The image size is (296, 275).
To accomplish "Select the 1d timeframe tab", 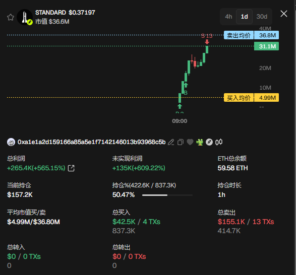I will tap(244, 17).
